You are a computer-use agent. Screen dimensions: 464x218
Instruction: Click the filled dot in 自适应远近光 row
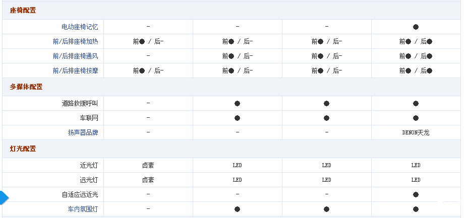416,194
